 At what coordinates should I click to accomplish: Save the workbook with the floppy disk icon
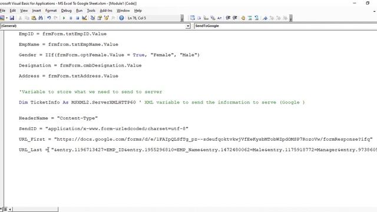12,18
